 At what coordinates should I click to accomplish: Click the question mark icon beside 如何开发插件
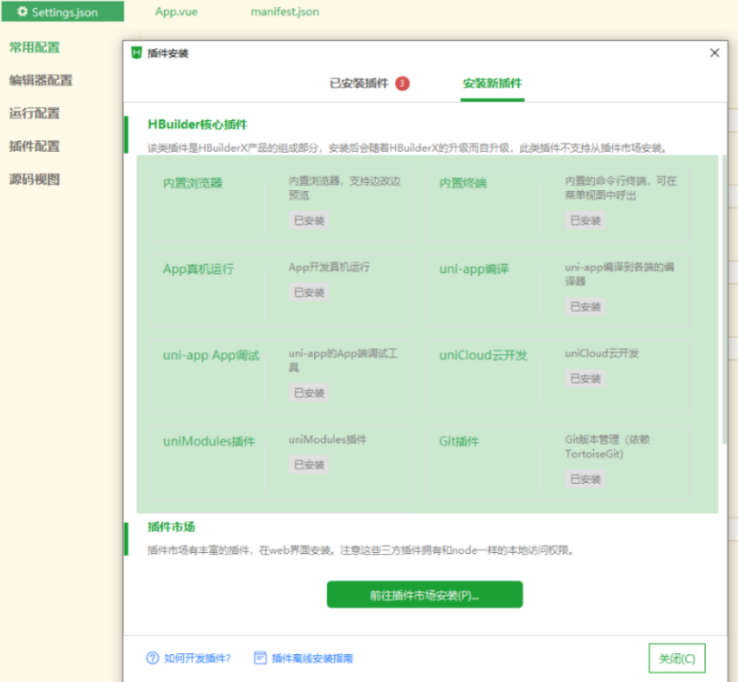(153, 658)
